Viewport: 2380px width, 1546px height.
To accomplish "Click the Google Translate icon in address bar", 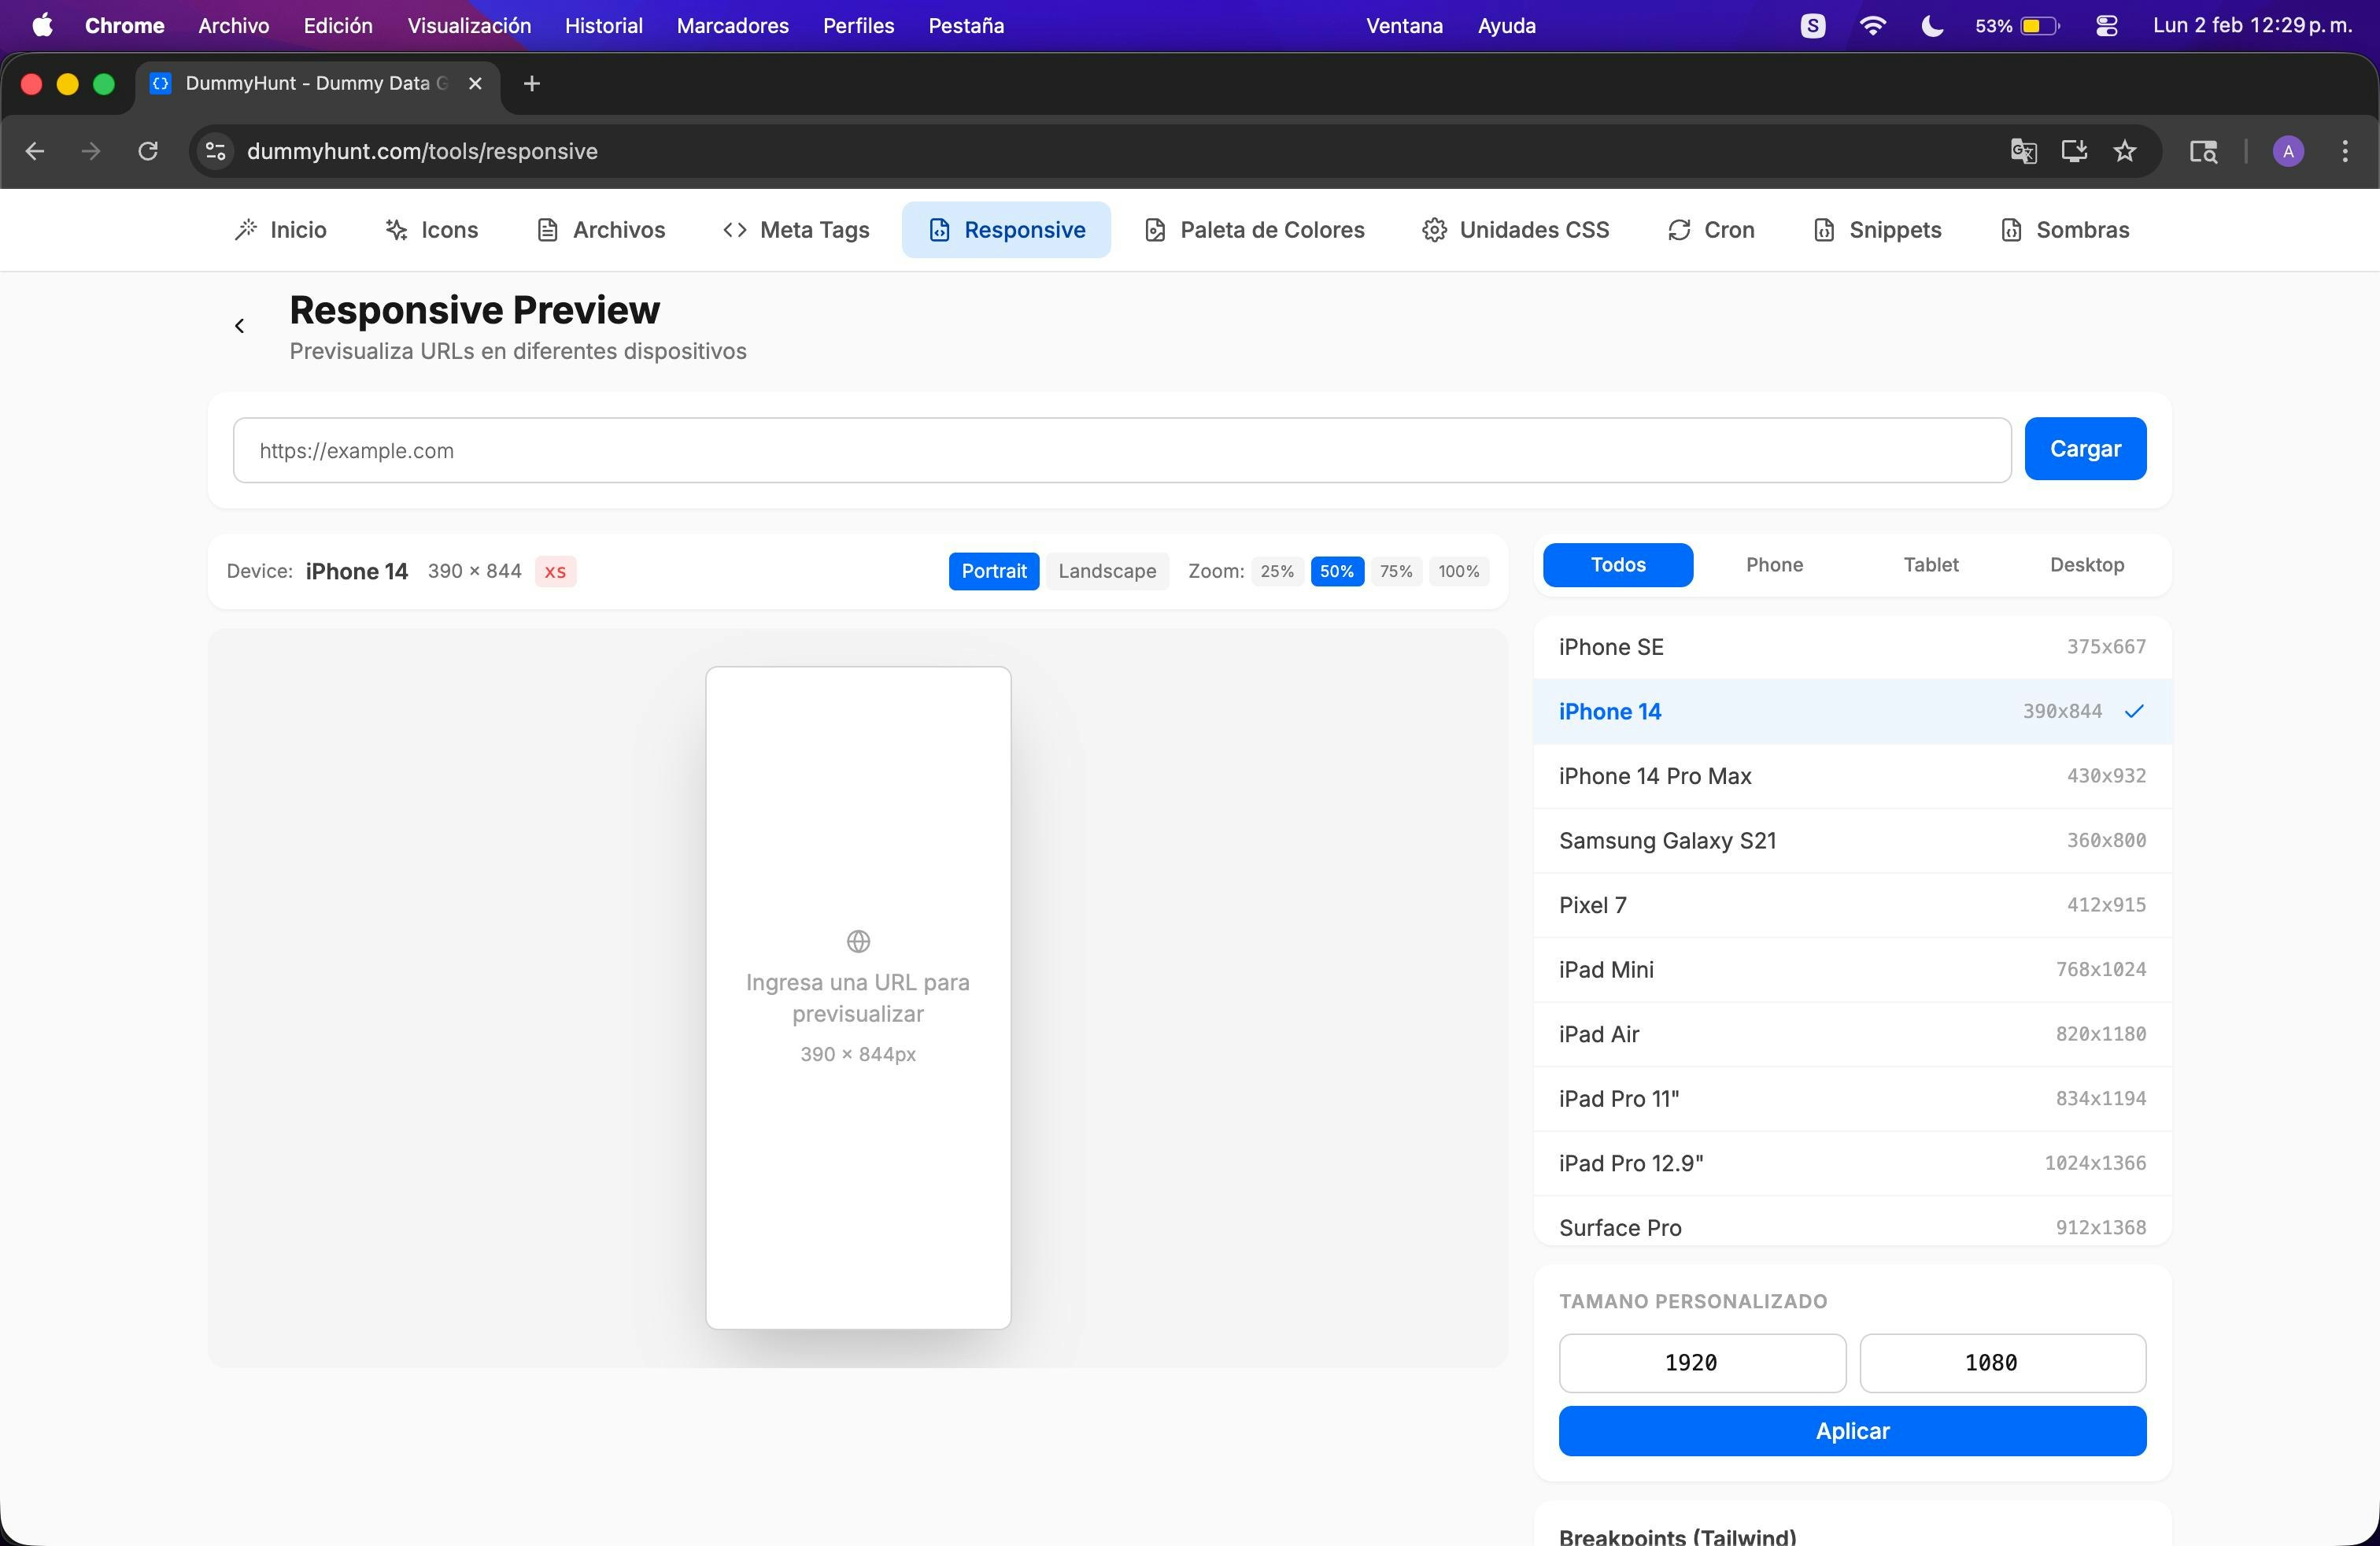I will 2023,151.
